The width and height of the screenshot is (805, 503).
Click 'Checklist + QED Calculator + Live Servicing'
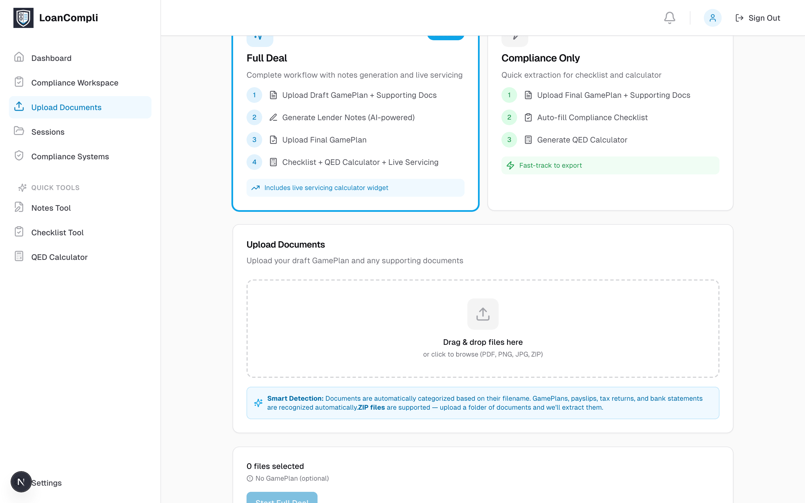[360, 162]
